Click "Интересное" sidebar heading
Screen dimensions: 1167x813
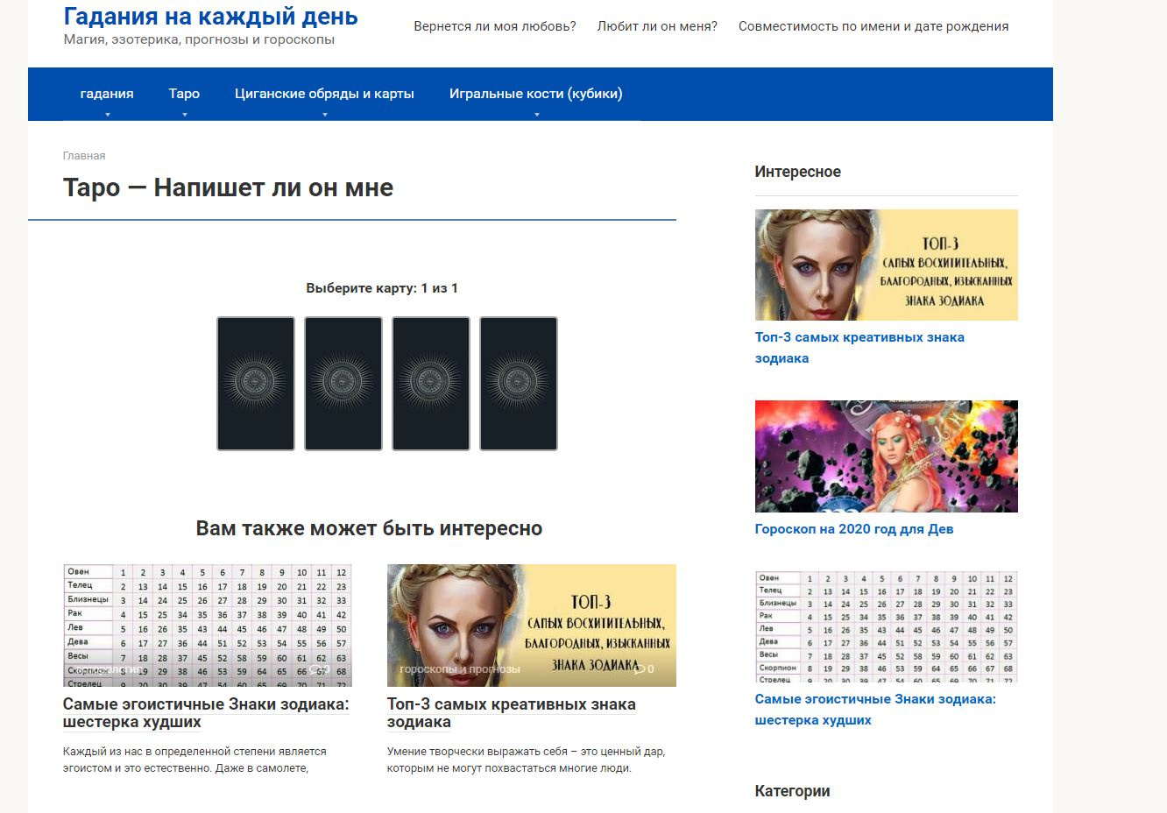(x=798, y=172)
